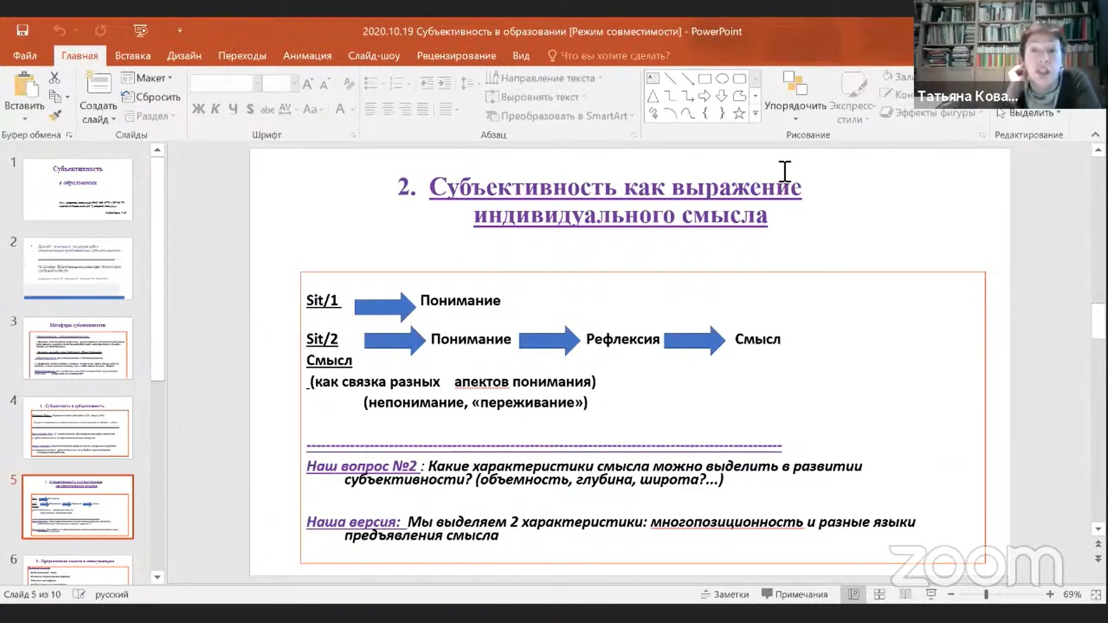
Task: Open reading view from status bar
Action: pos(905,594)
